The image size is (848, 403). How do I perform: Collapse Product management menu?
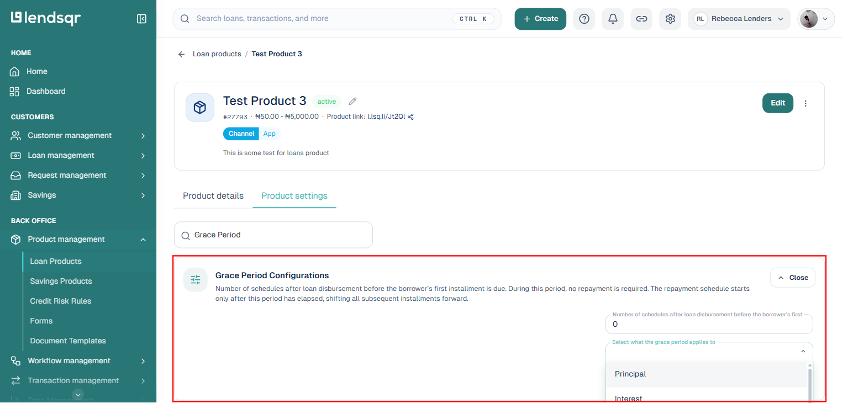(x=78, y=240)
